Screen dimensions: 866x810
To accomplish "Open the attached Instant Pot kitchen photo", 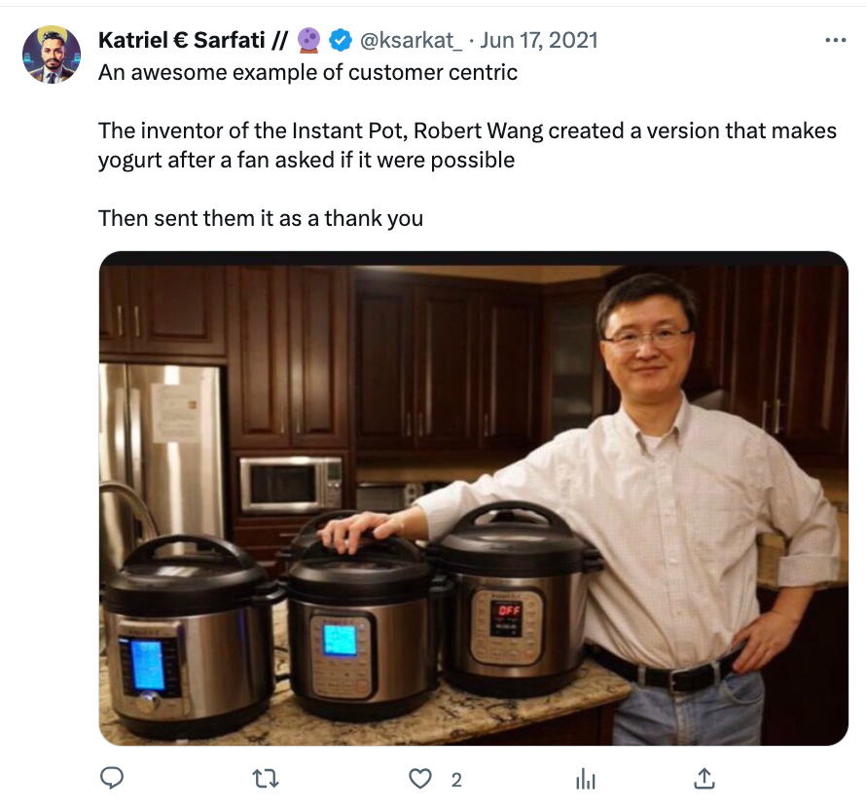I will [x=473, y=498].
